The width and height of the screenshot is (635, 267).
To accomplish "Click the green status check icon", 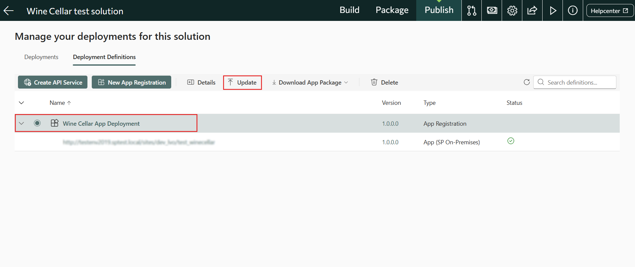I will point(511,141).
